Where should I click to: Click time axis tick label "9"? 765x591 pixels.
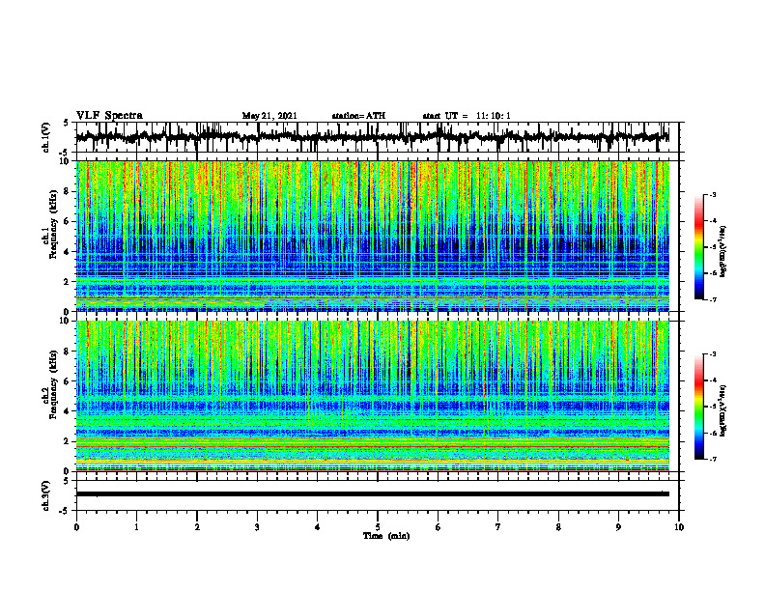click(618, 527)
